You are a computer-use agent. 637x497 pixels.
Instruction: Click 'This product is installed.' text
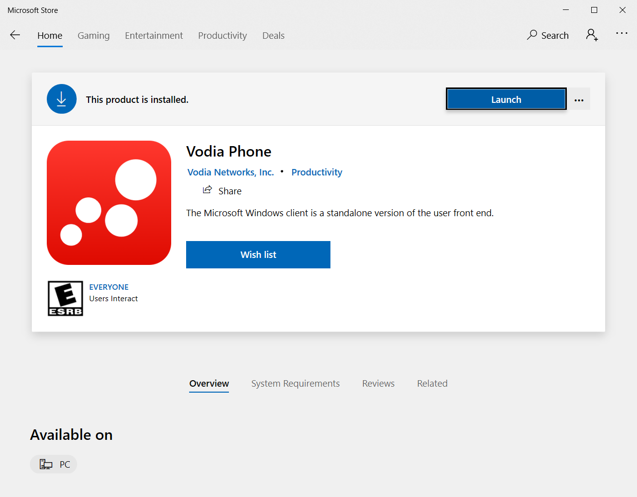[137, 99]
